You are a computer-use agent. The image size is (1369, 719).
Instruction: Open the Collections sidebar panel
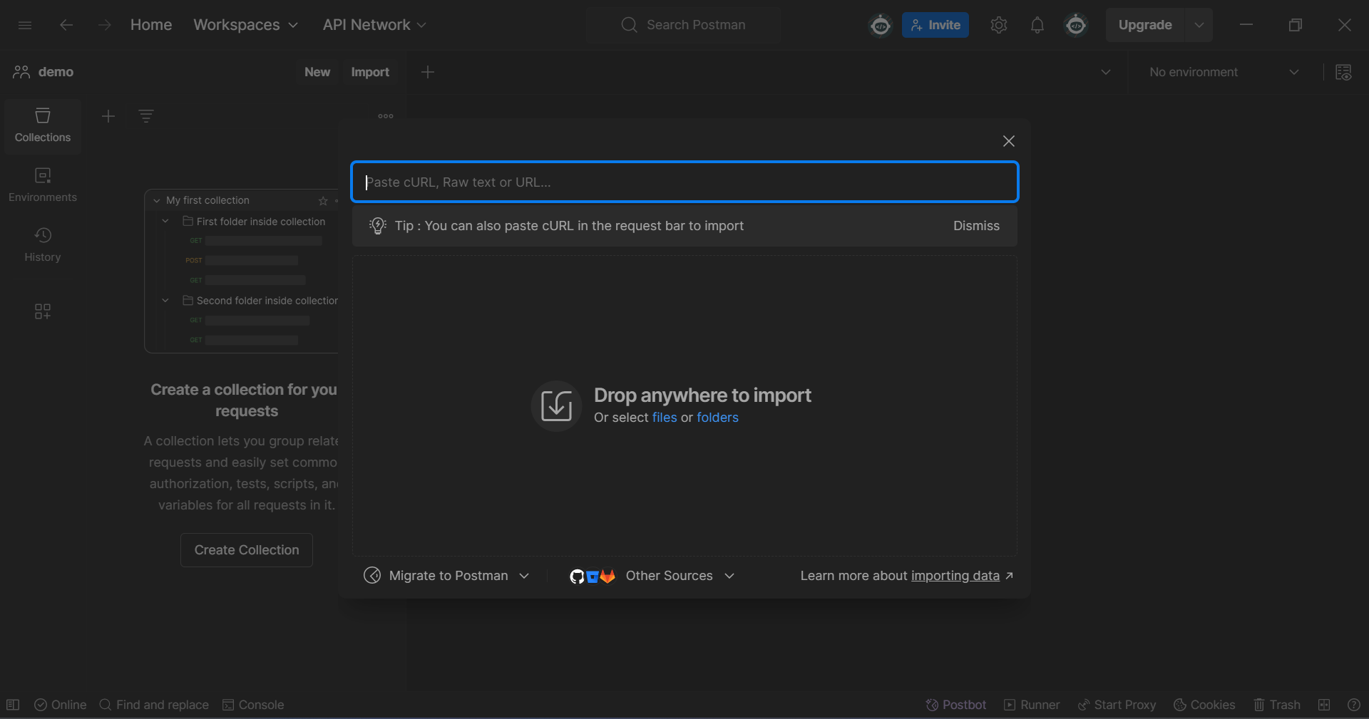43,125
